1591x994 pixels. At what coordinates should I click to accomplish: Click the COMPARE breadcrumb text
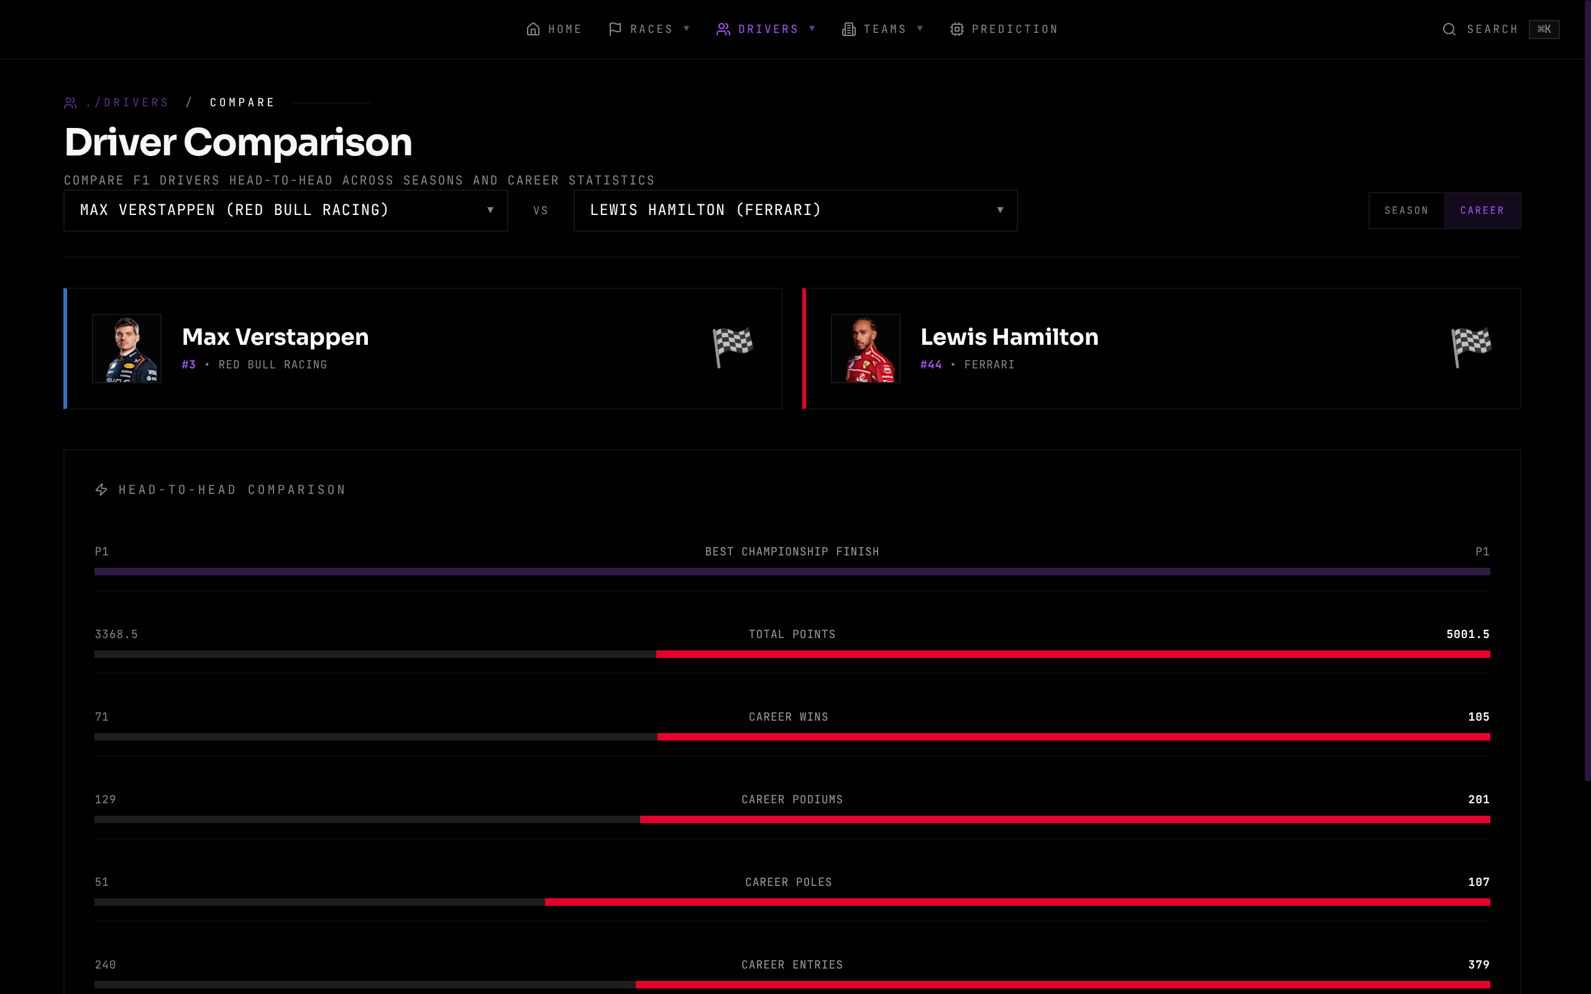coord(242,103)
